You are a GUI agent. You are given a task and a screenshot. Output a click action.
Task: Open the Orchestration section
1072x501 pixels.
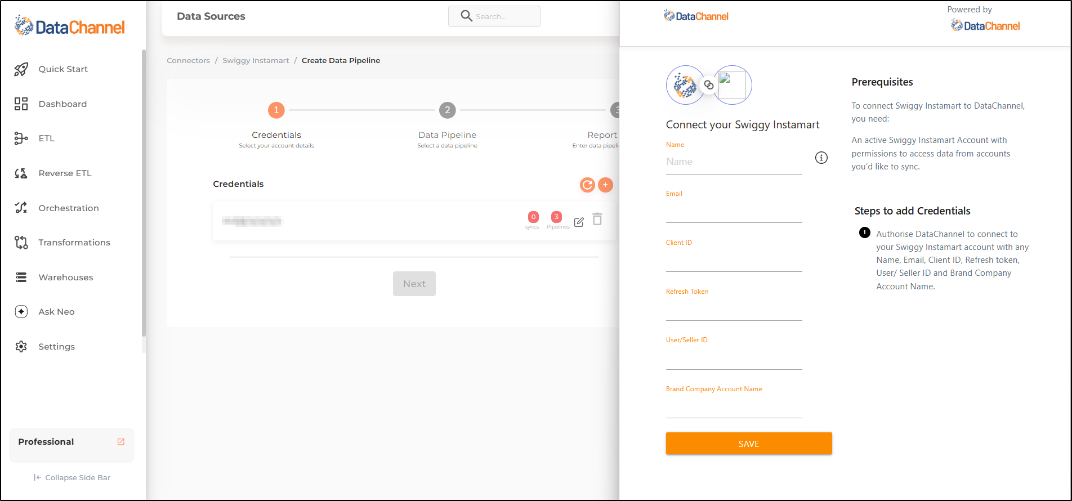click(69, 208)
